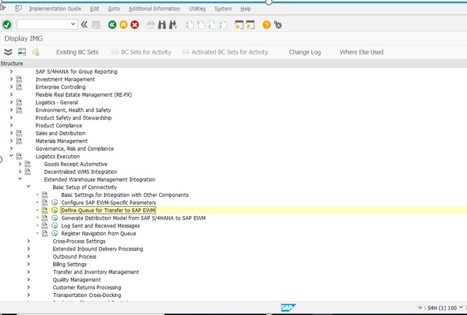
Task: Click Activated BC Sets for Activity button
Action: [225, 52]
